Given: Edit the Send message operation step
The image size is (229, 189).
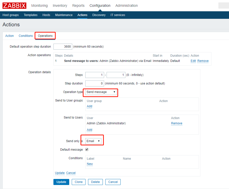Looking at the screenshot, I should pos(193,61).
